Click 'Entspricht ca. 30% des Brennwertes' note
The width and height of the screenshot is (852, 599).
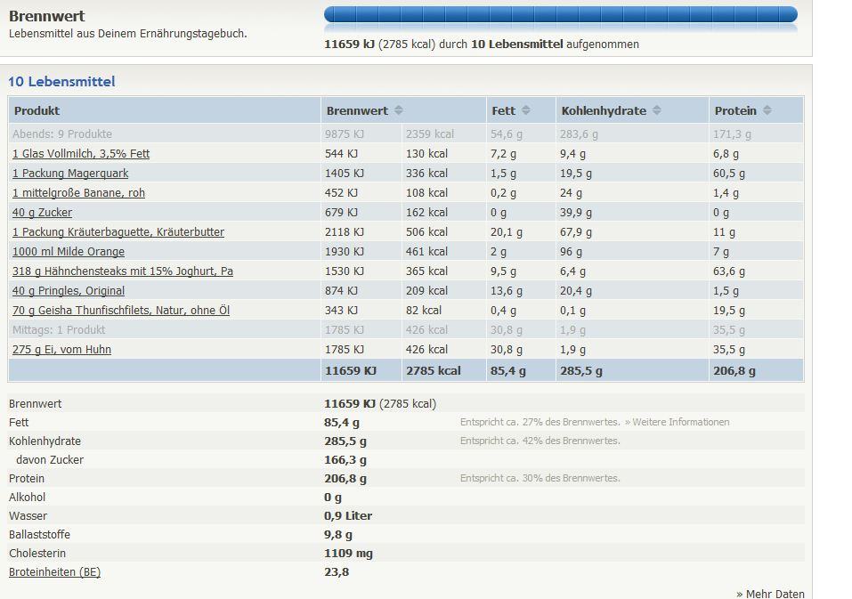click(540, 479)
